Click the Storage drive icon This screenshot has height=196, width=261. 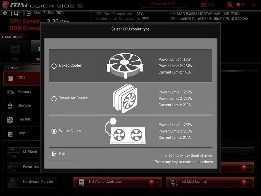[10, 106]
